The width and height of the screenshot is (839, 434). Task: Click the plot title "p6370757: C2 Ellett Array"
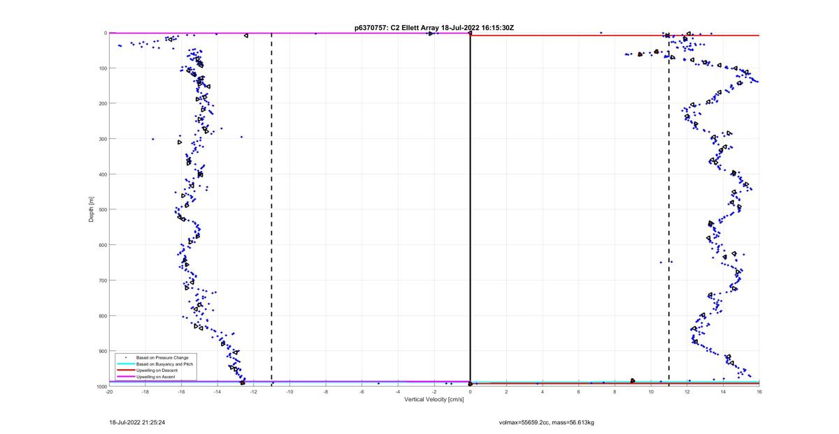[397, 28]
